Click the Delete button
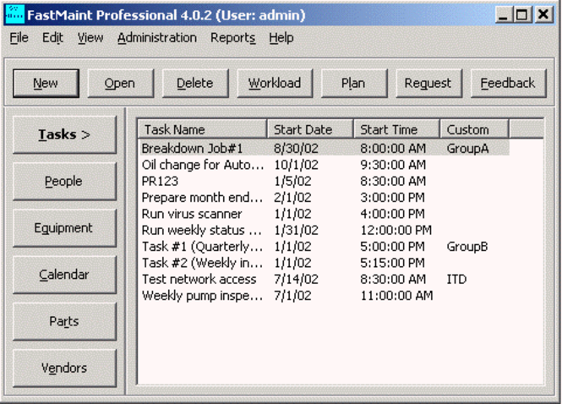This screenshot has width=562, height=404. point(195,83)
